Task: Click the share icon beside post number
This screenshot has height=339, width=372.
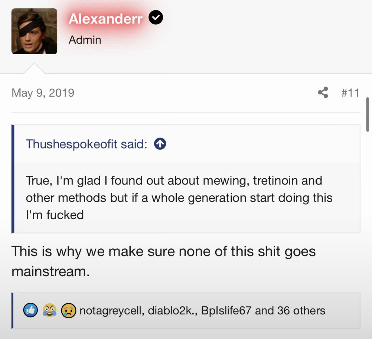Action: pos(323,93)
